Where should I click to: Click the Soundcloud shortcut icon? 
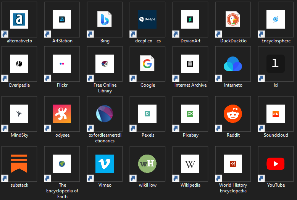point(276,114)
